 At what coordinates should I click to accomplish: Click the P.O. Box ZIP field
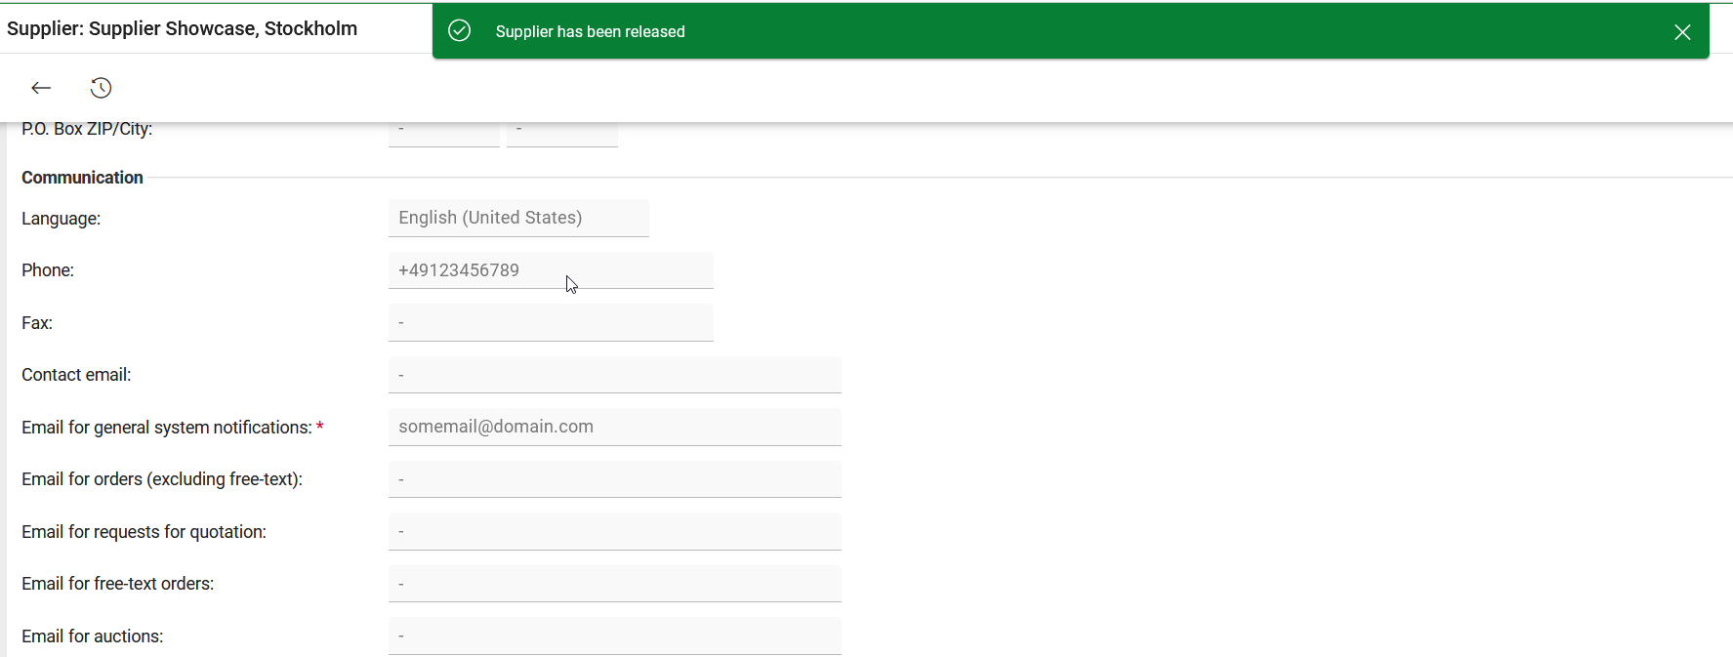pyautogui.click(x=443, y=132)
